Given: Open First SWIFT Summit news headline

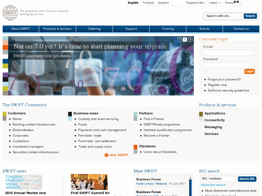Looking at the screenshot, I should click(90, 193).
